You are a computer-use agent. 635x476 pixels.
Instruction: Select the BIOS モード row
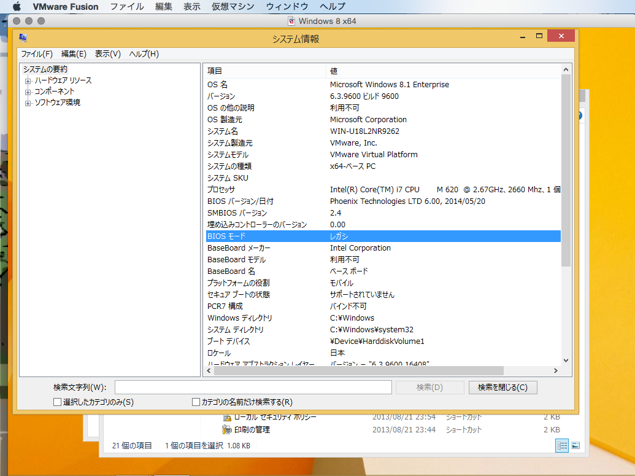coord(383,236)
